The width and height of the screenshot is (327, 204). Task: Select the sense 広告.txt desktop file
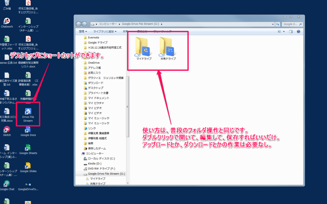[x=7, y=59]
